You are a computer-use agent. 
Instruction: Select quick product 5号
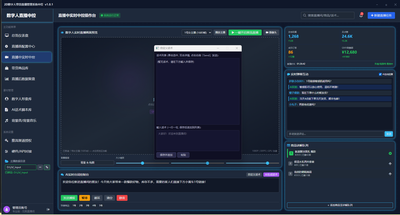coord(101,205)
